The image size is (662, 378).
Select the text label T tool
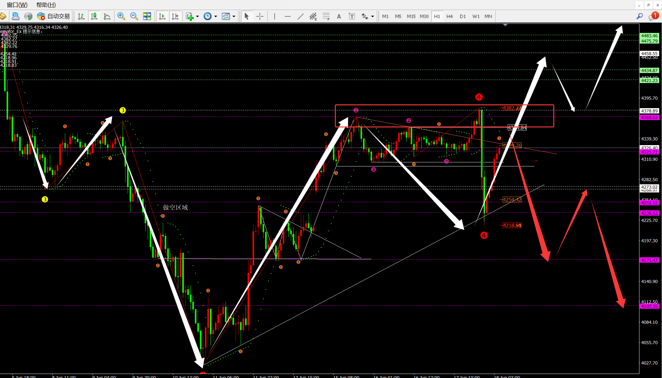click(352, 16)
